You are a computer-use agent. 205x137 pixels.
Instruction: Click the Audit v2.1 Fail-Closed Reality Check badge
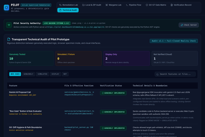pyautogui.click(x=174, y=41)
